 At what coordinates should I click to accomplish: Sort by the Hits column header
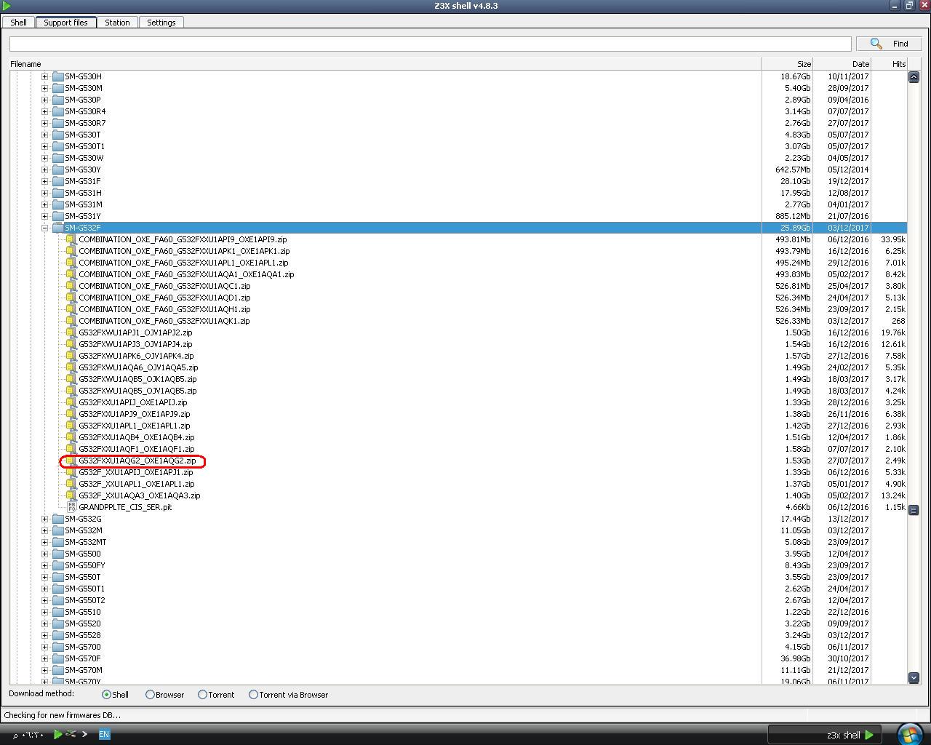click(889, 64)
